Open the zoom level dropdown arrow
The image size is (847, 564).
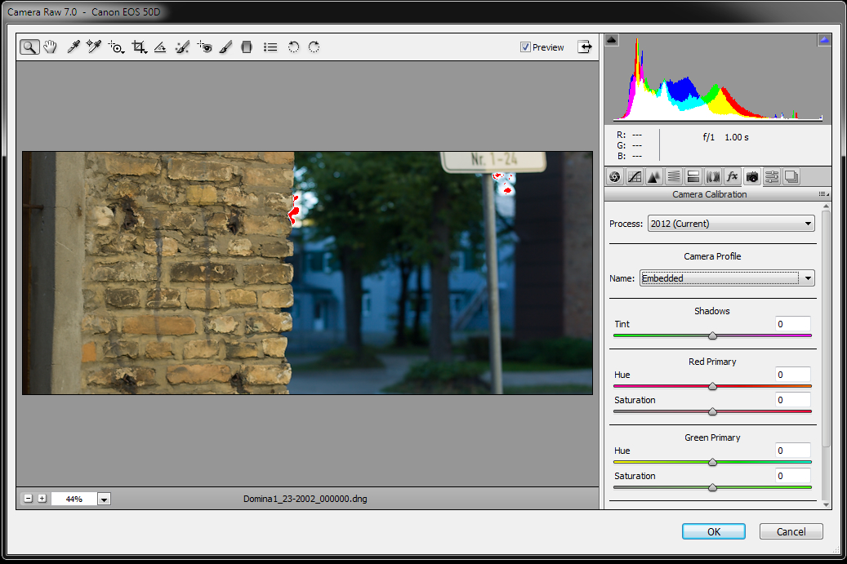104,499
